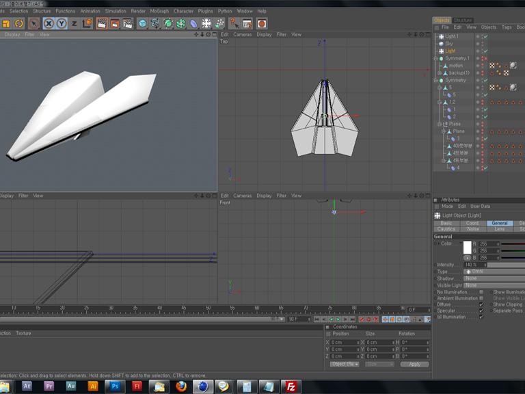
Task: Collapse the Symmetry.1 tree item
Action: (436, 58)
